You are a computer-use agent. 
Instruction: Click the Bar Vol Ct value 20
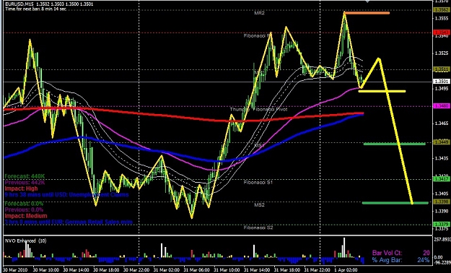click(x=426, y=253)
